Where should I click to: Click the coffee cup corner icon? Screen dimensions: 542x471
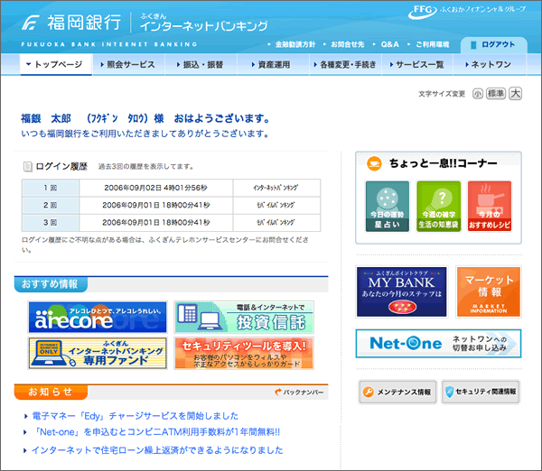(374, 163)
